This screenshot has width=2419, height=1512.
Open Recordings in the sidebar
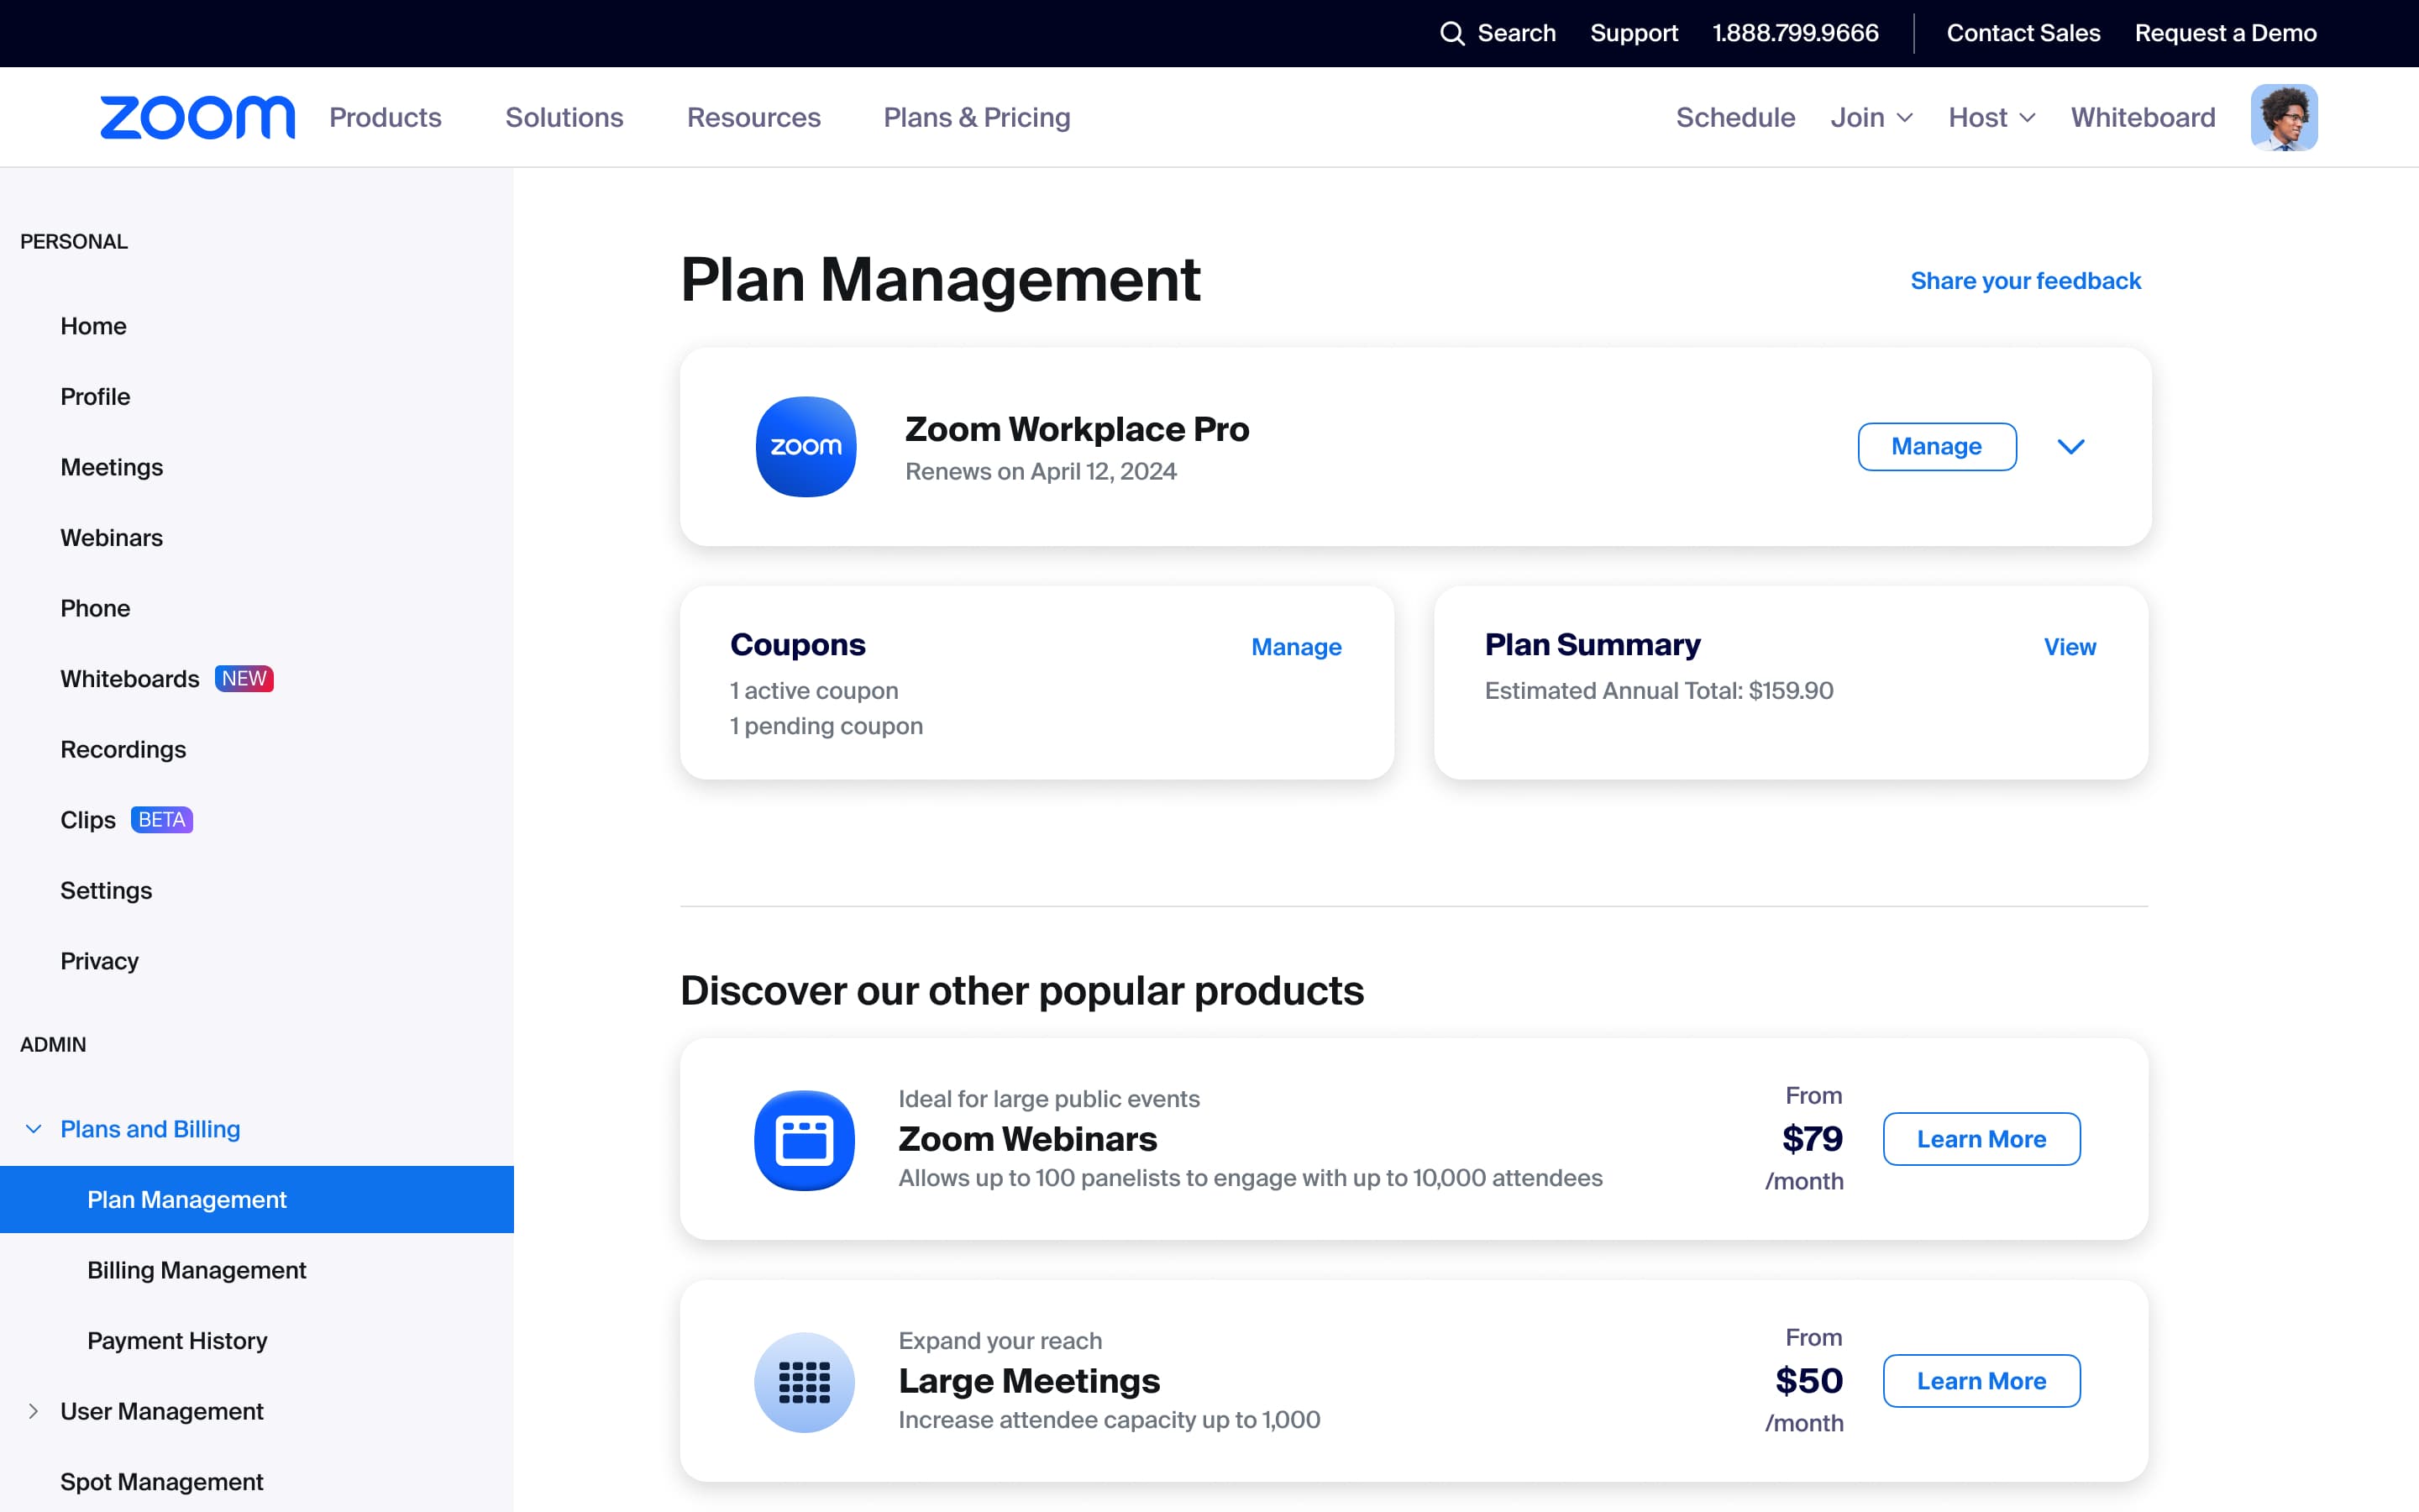point(123,749)
